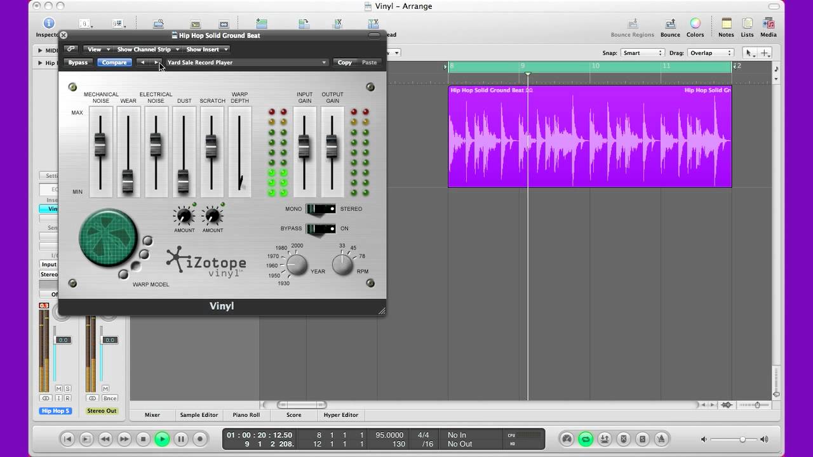Viewport: 813px width, 457px height.
Task: Toggle the Solo transport icon
Action: pos(642,439)
